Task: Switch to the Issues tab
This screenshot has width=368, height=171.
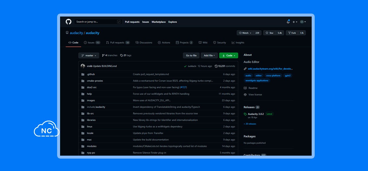Action: 92,43
